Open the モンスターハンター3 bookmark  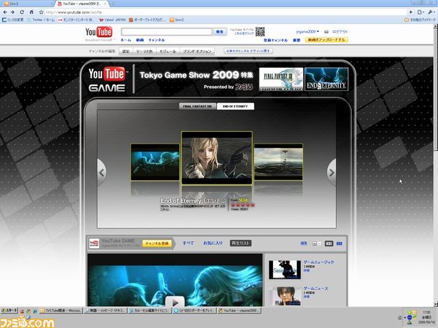click(76, 20)
